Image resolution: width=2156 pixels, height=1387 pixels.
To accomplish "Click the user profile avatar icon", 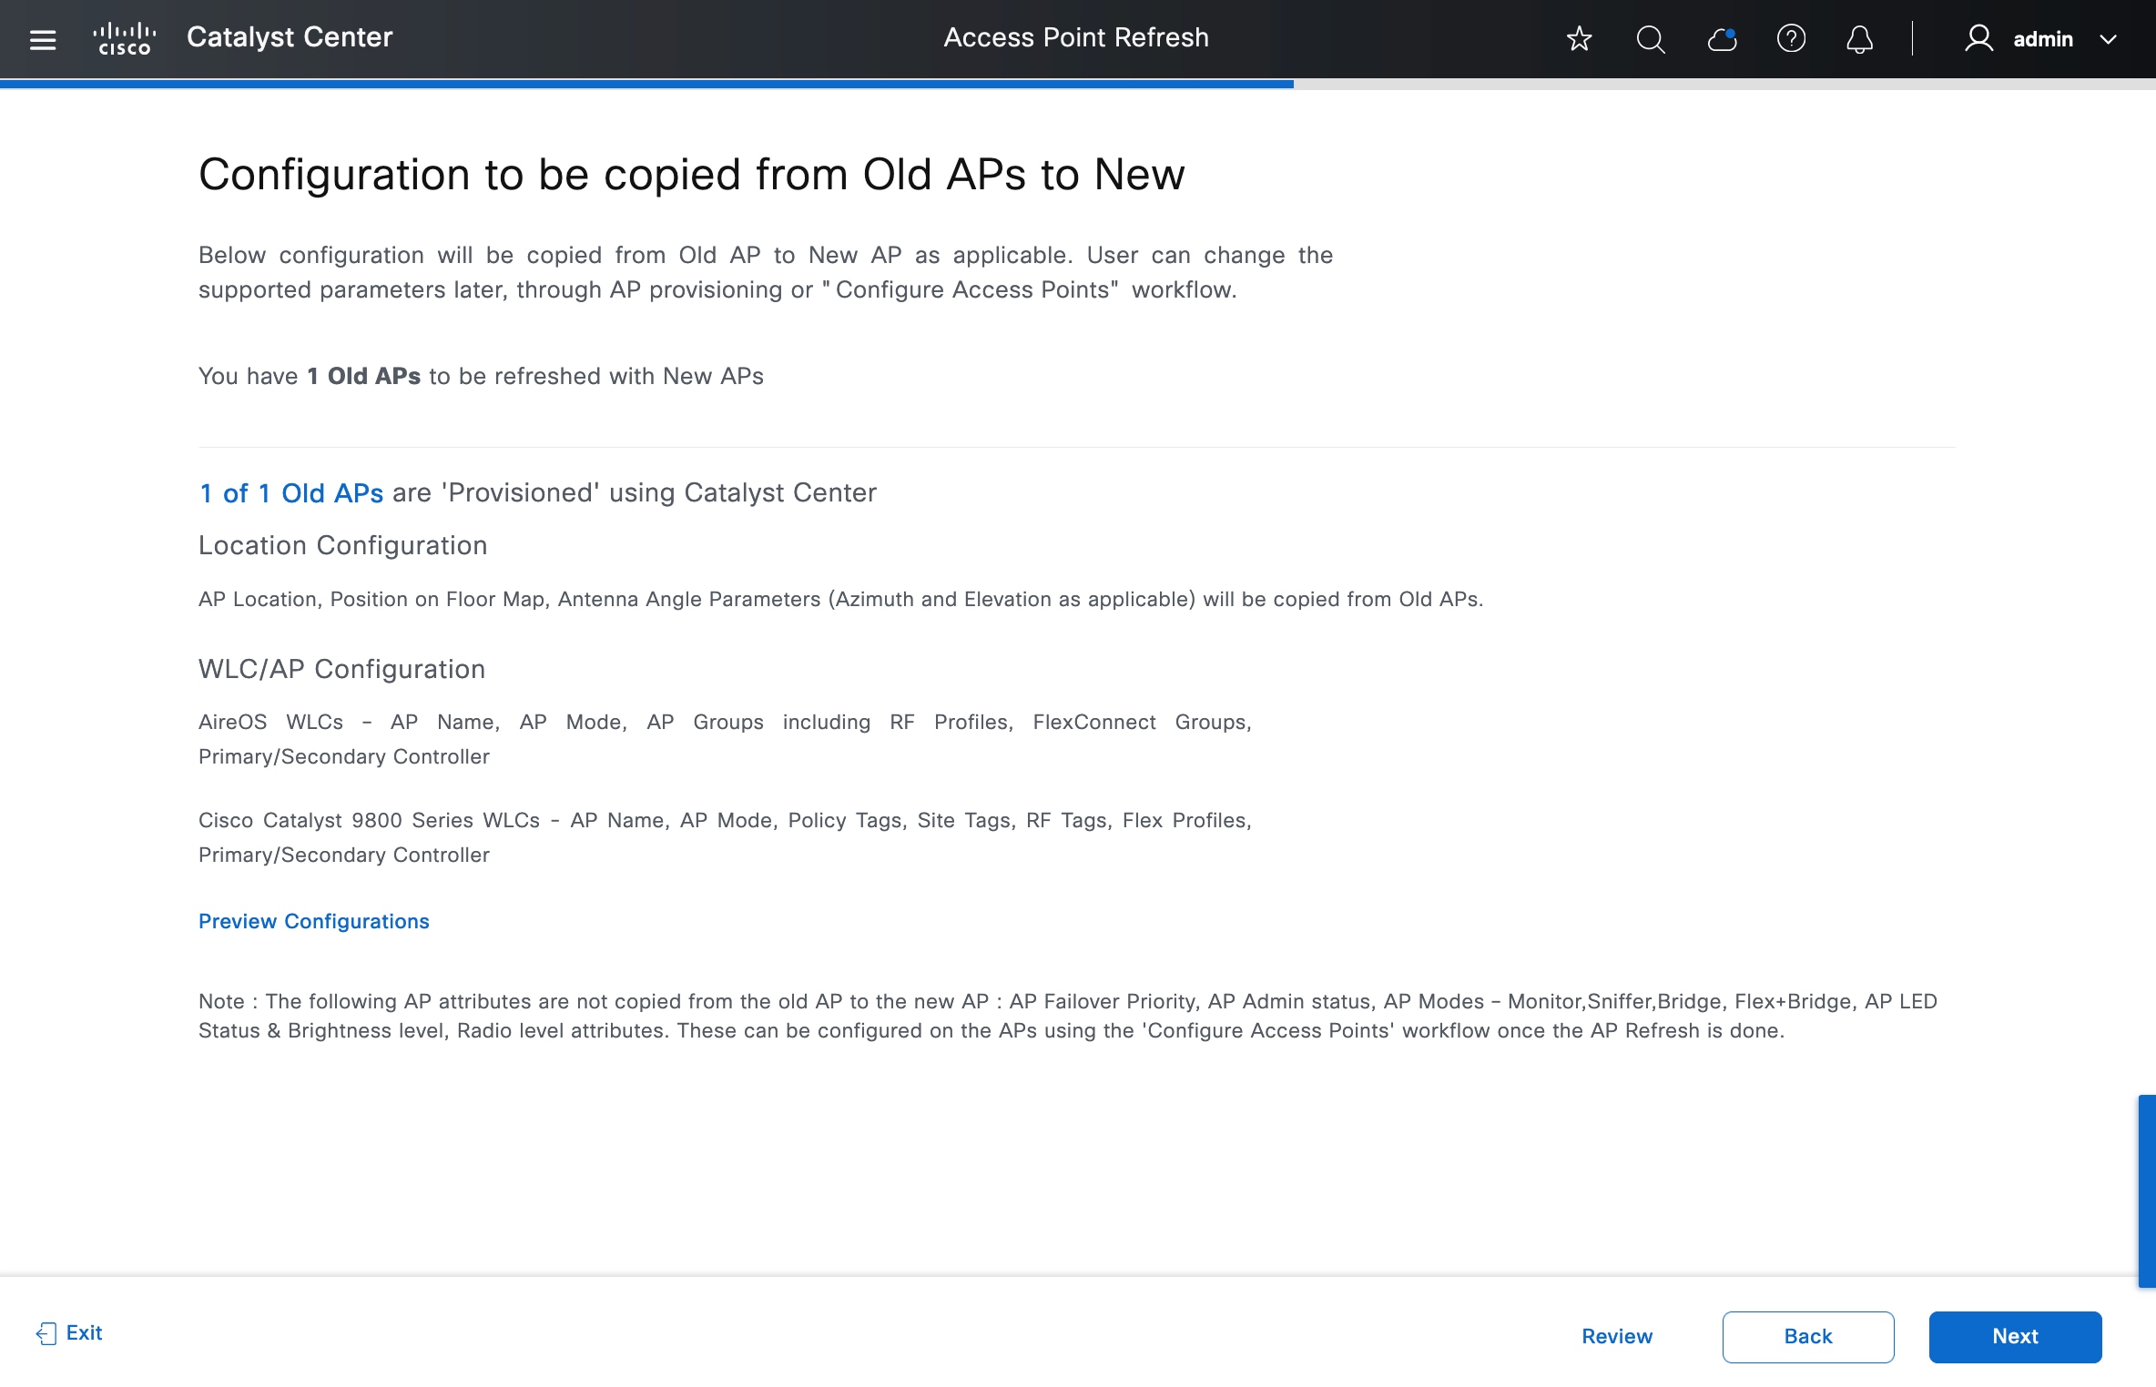I will [x=1978, y=38].
